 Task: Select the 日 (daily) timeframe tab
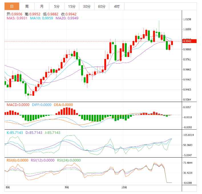coord(12,6)
